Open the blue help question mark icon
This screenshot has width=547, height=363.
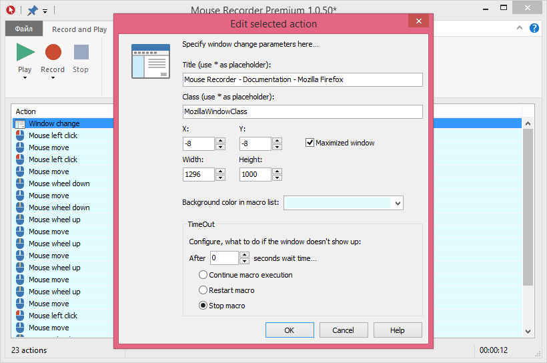point(534,29)
